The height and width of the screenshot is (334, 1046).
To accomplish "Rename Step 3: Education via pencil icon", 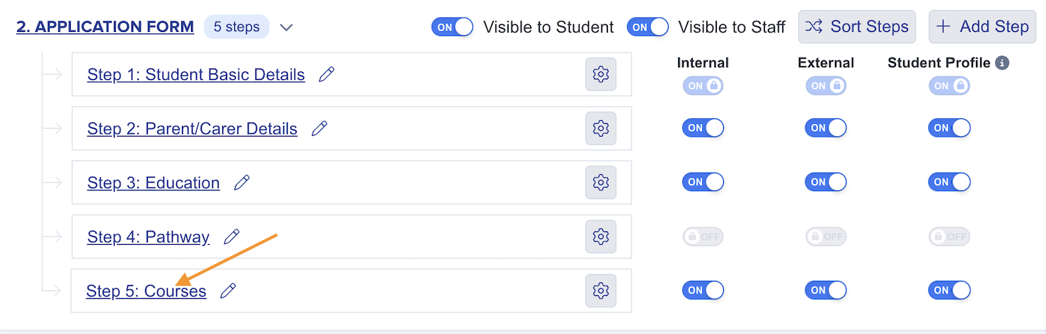I will (242, 183).
